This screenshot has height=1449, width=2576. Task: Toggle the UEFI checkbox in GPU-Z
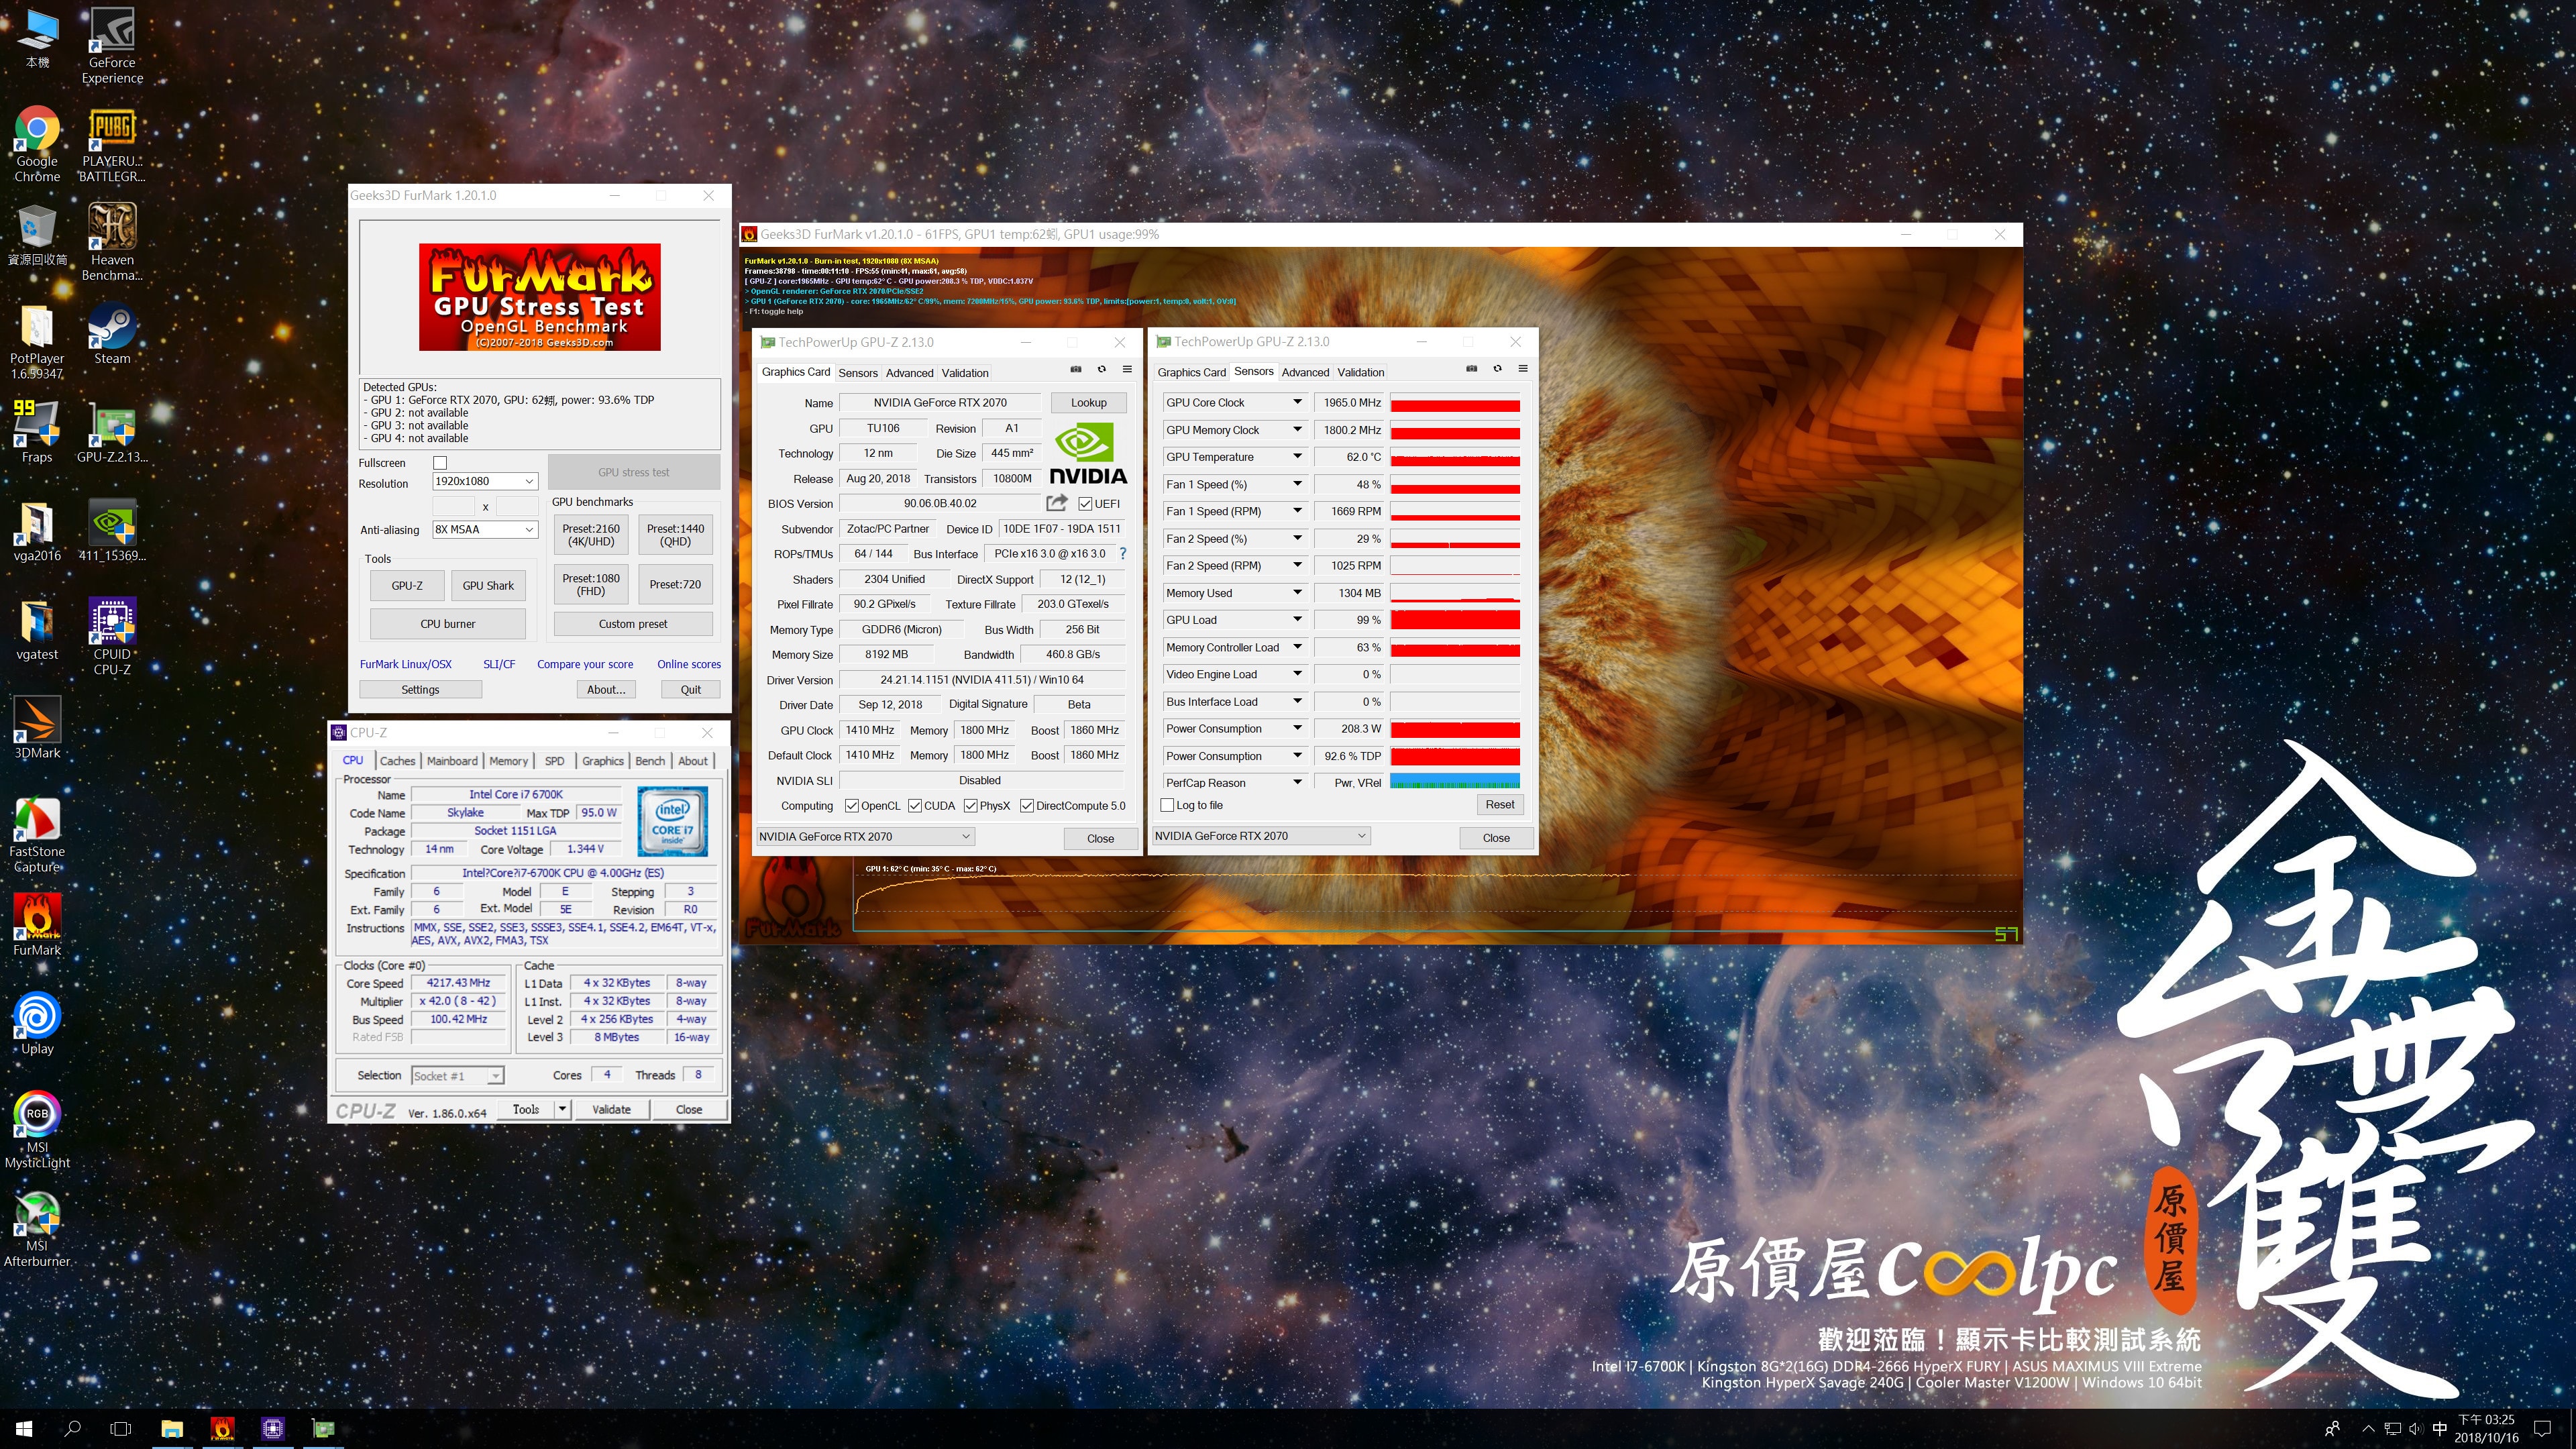tap(1085, 504)
